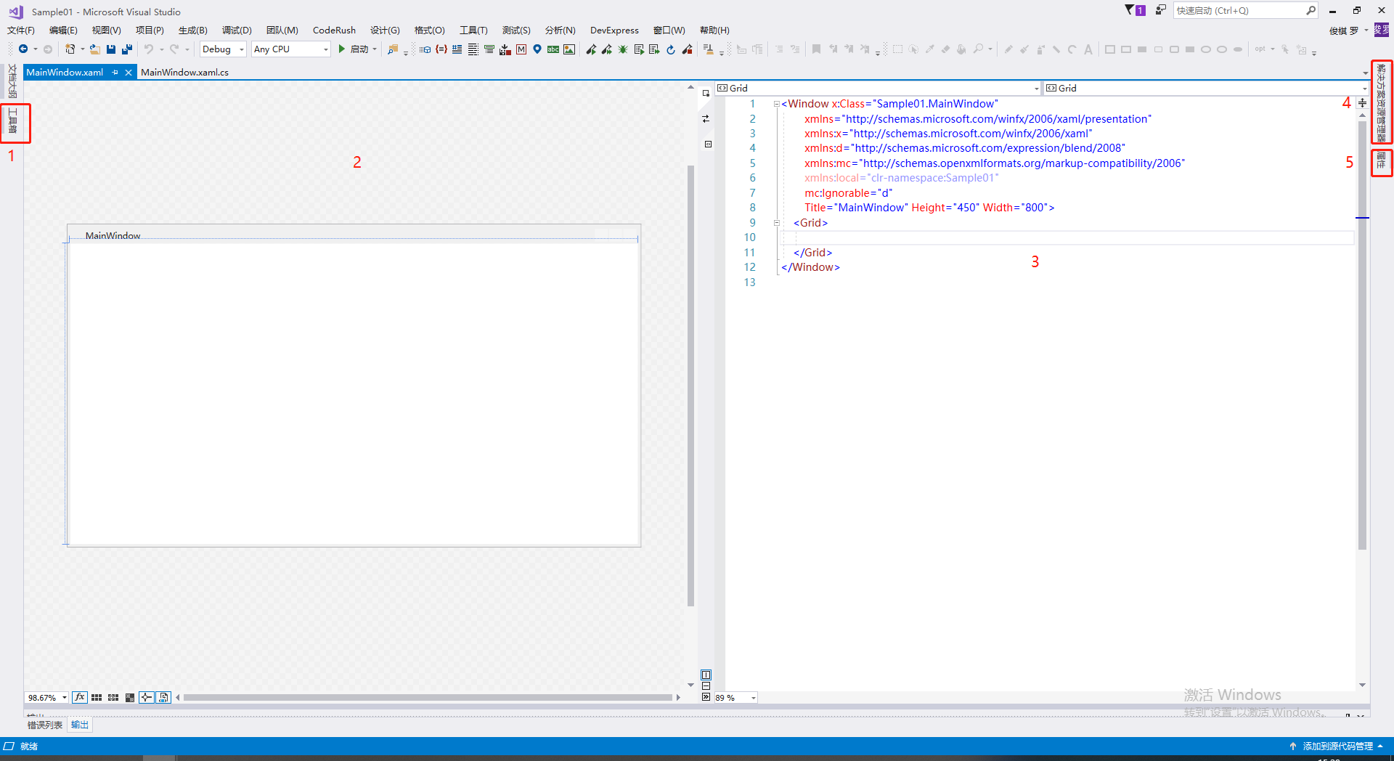Save the current file with the disk icon
This screenshot has height=761, width=1394.
[111, 49]
